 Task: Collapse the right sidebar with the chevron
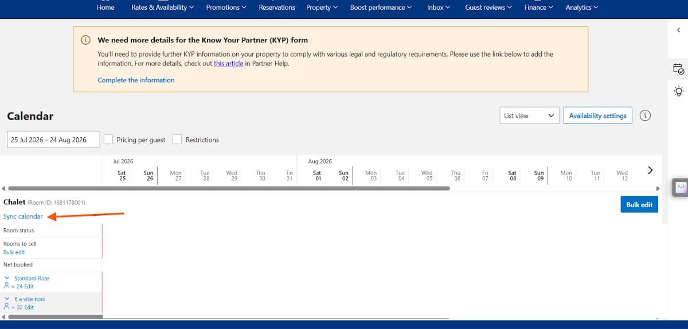[678, 30]
